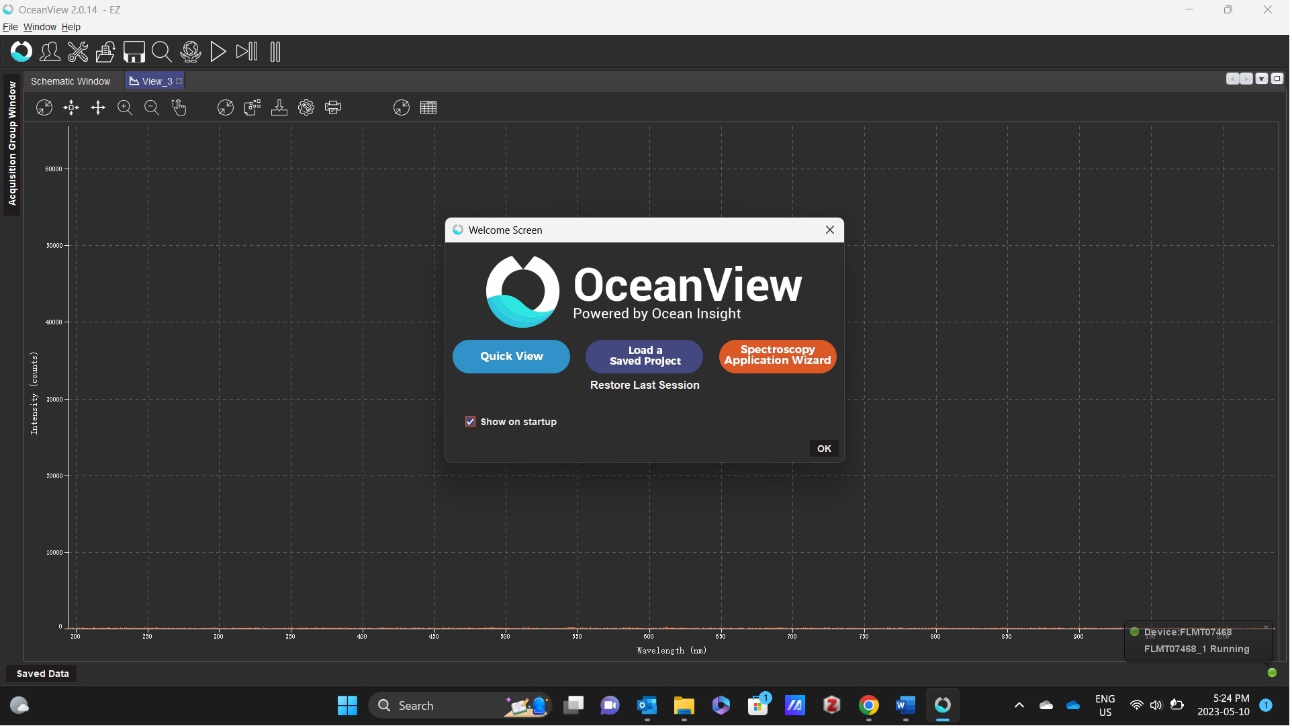1292x728 pixels.
Task: Expand the Saved Data panel
Action: [x=42, y=674]
